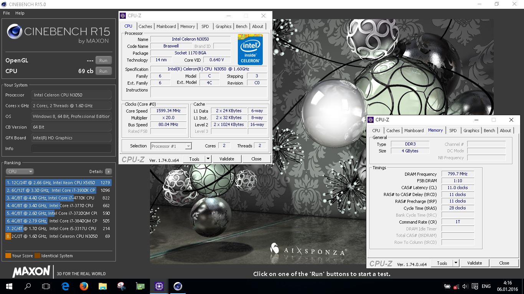This screenshot has width=524, height=294.
Task: Switch to About tab in CPU-Z Memory window
Action: pos(506,131)
